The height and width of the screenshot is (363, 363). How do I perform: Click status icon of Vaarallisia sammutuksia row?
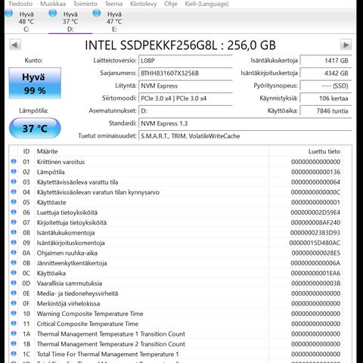[x=14, y=283]
